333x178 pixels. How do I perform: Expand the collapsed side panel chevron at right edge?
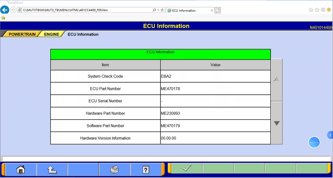click(x=330, y=135)
